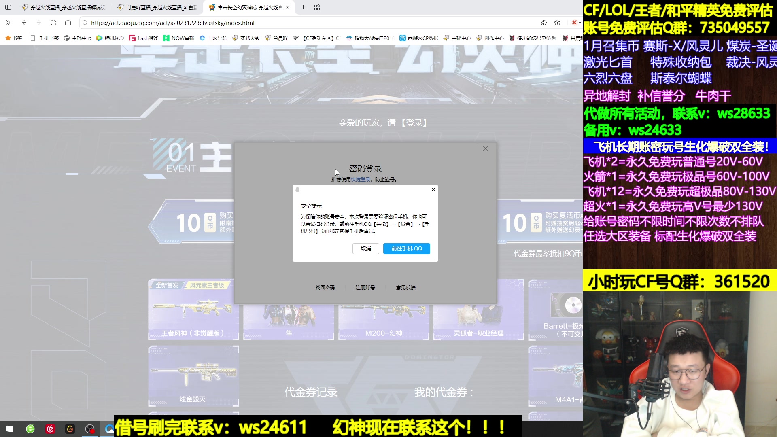Screen dimensions: 777x437
Task: Open OBS Studio from the taskbar
Action: tap(90, 429)
